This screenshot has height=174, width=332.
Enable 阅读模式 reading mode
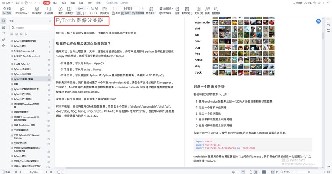69,10
